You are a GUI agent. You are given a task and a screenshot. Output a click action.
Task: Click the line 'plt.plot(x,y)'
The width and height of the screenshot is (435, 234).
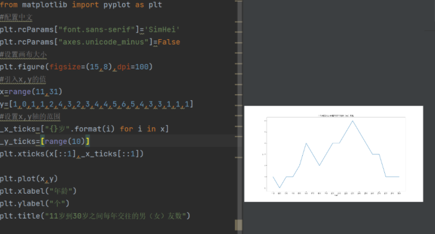tap(29, 179)
